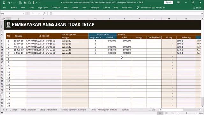Click zoom out minus button

click(x=178, y=113)
